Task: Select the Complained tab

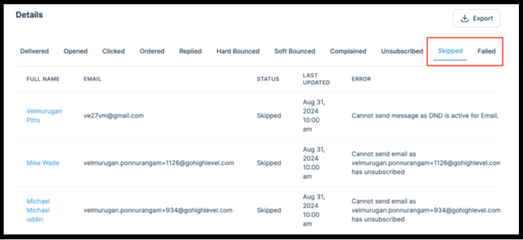Action: [348, 51]
